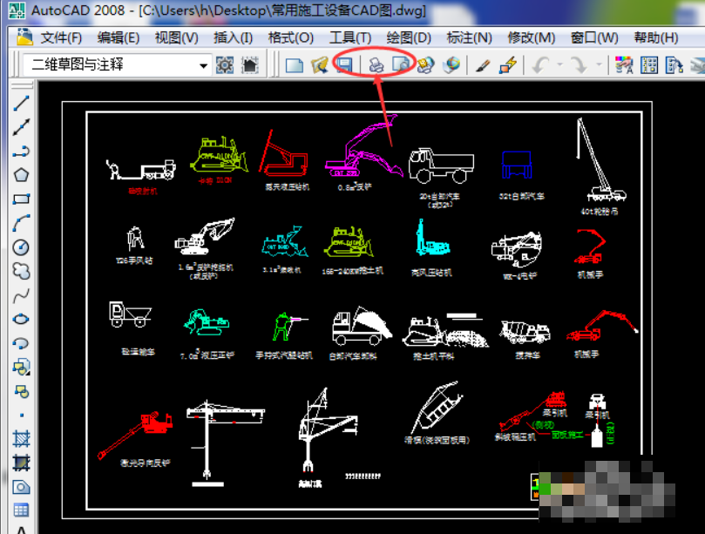The image size is (705, 534).
Task: Select the Gradient fill tool
Action: [21, 463]
